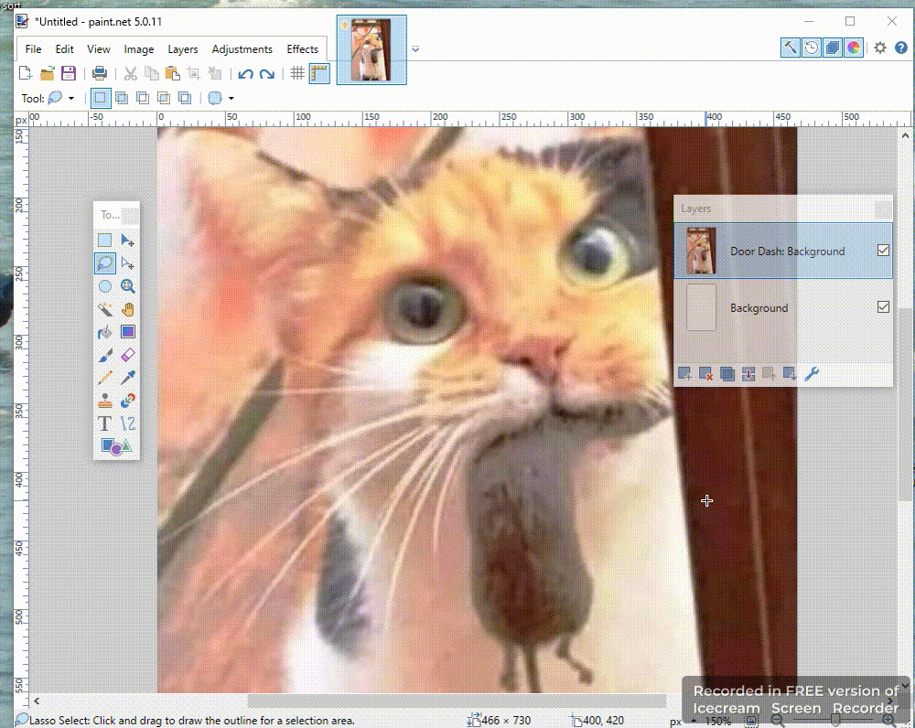
Task: Toggle visibility of Background layer checkbox
Action: (883, 306)
